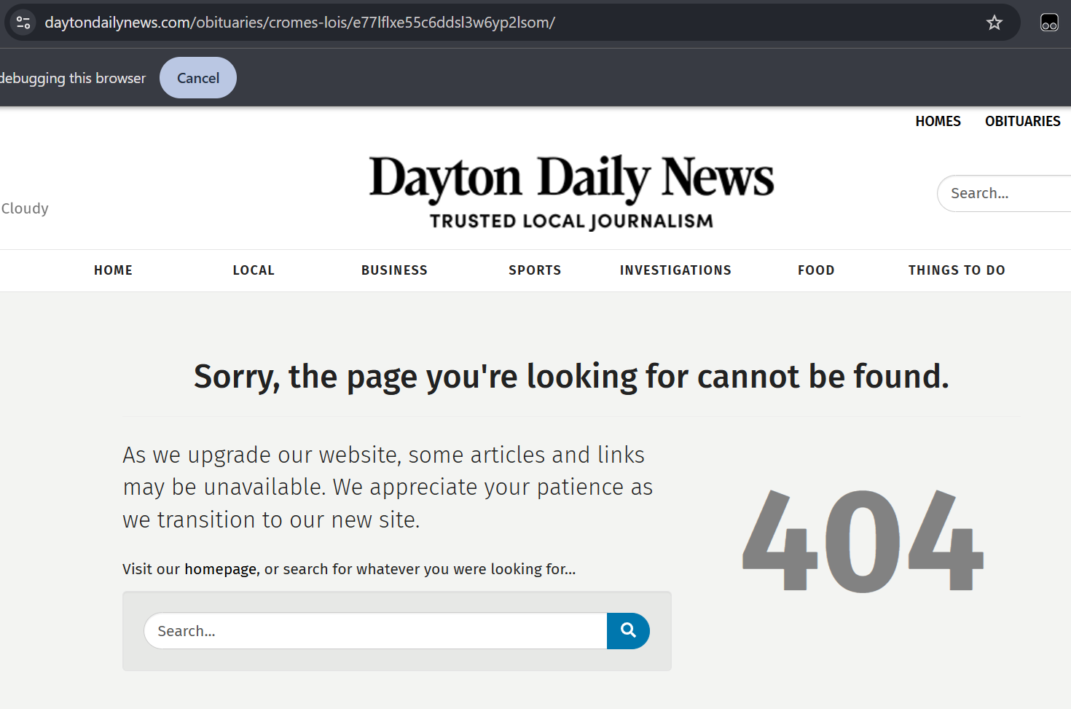The height and width of the screenshot is (709, 1071).
Task: Click the Trusted Local Journalism tagline
Action: (570, 221)
